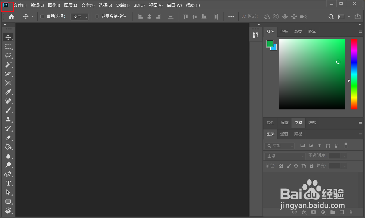The height and width of the screenshot is (218, 365).
Task: Select the Horizontal Type tool
Action: point(8,183)
